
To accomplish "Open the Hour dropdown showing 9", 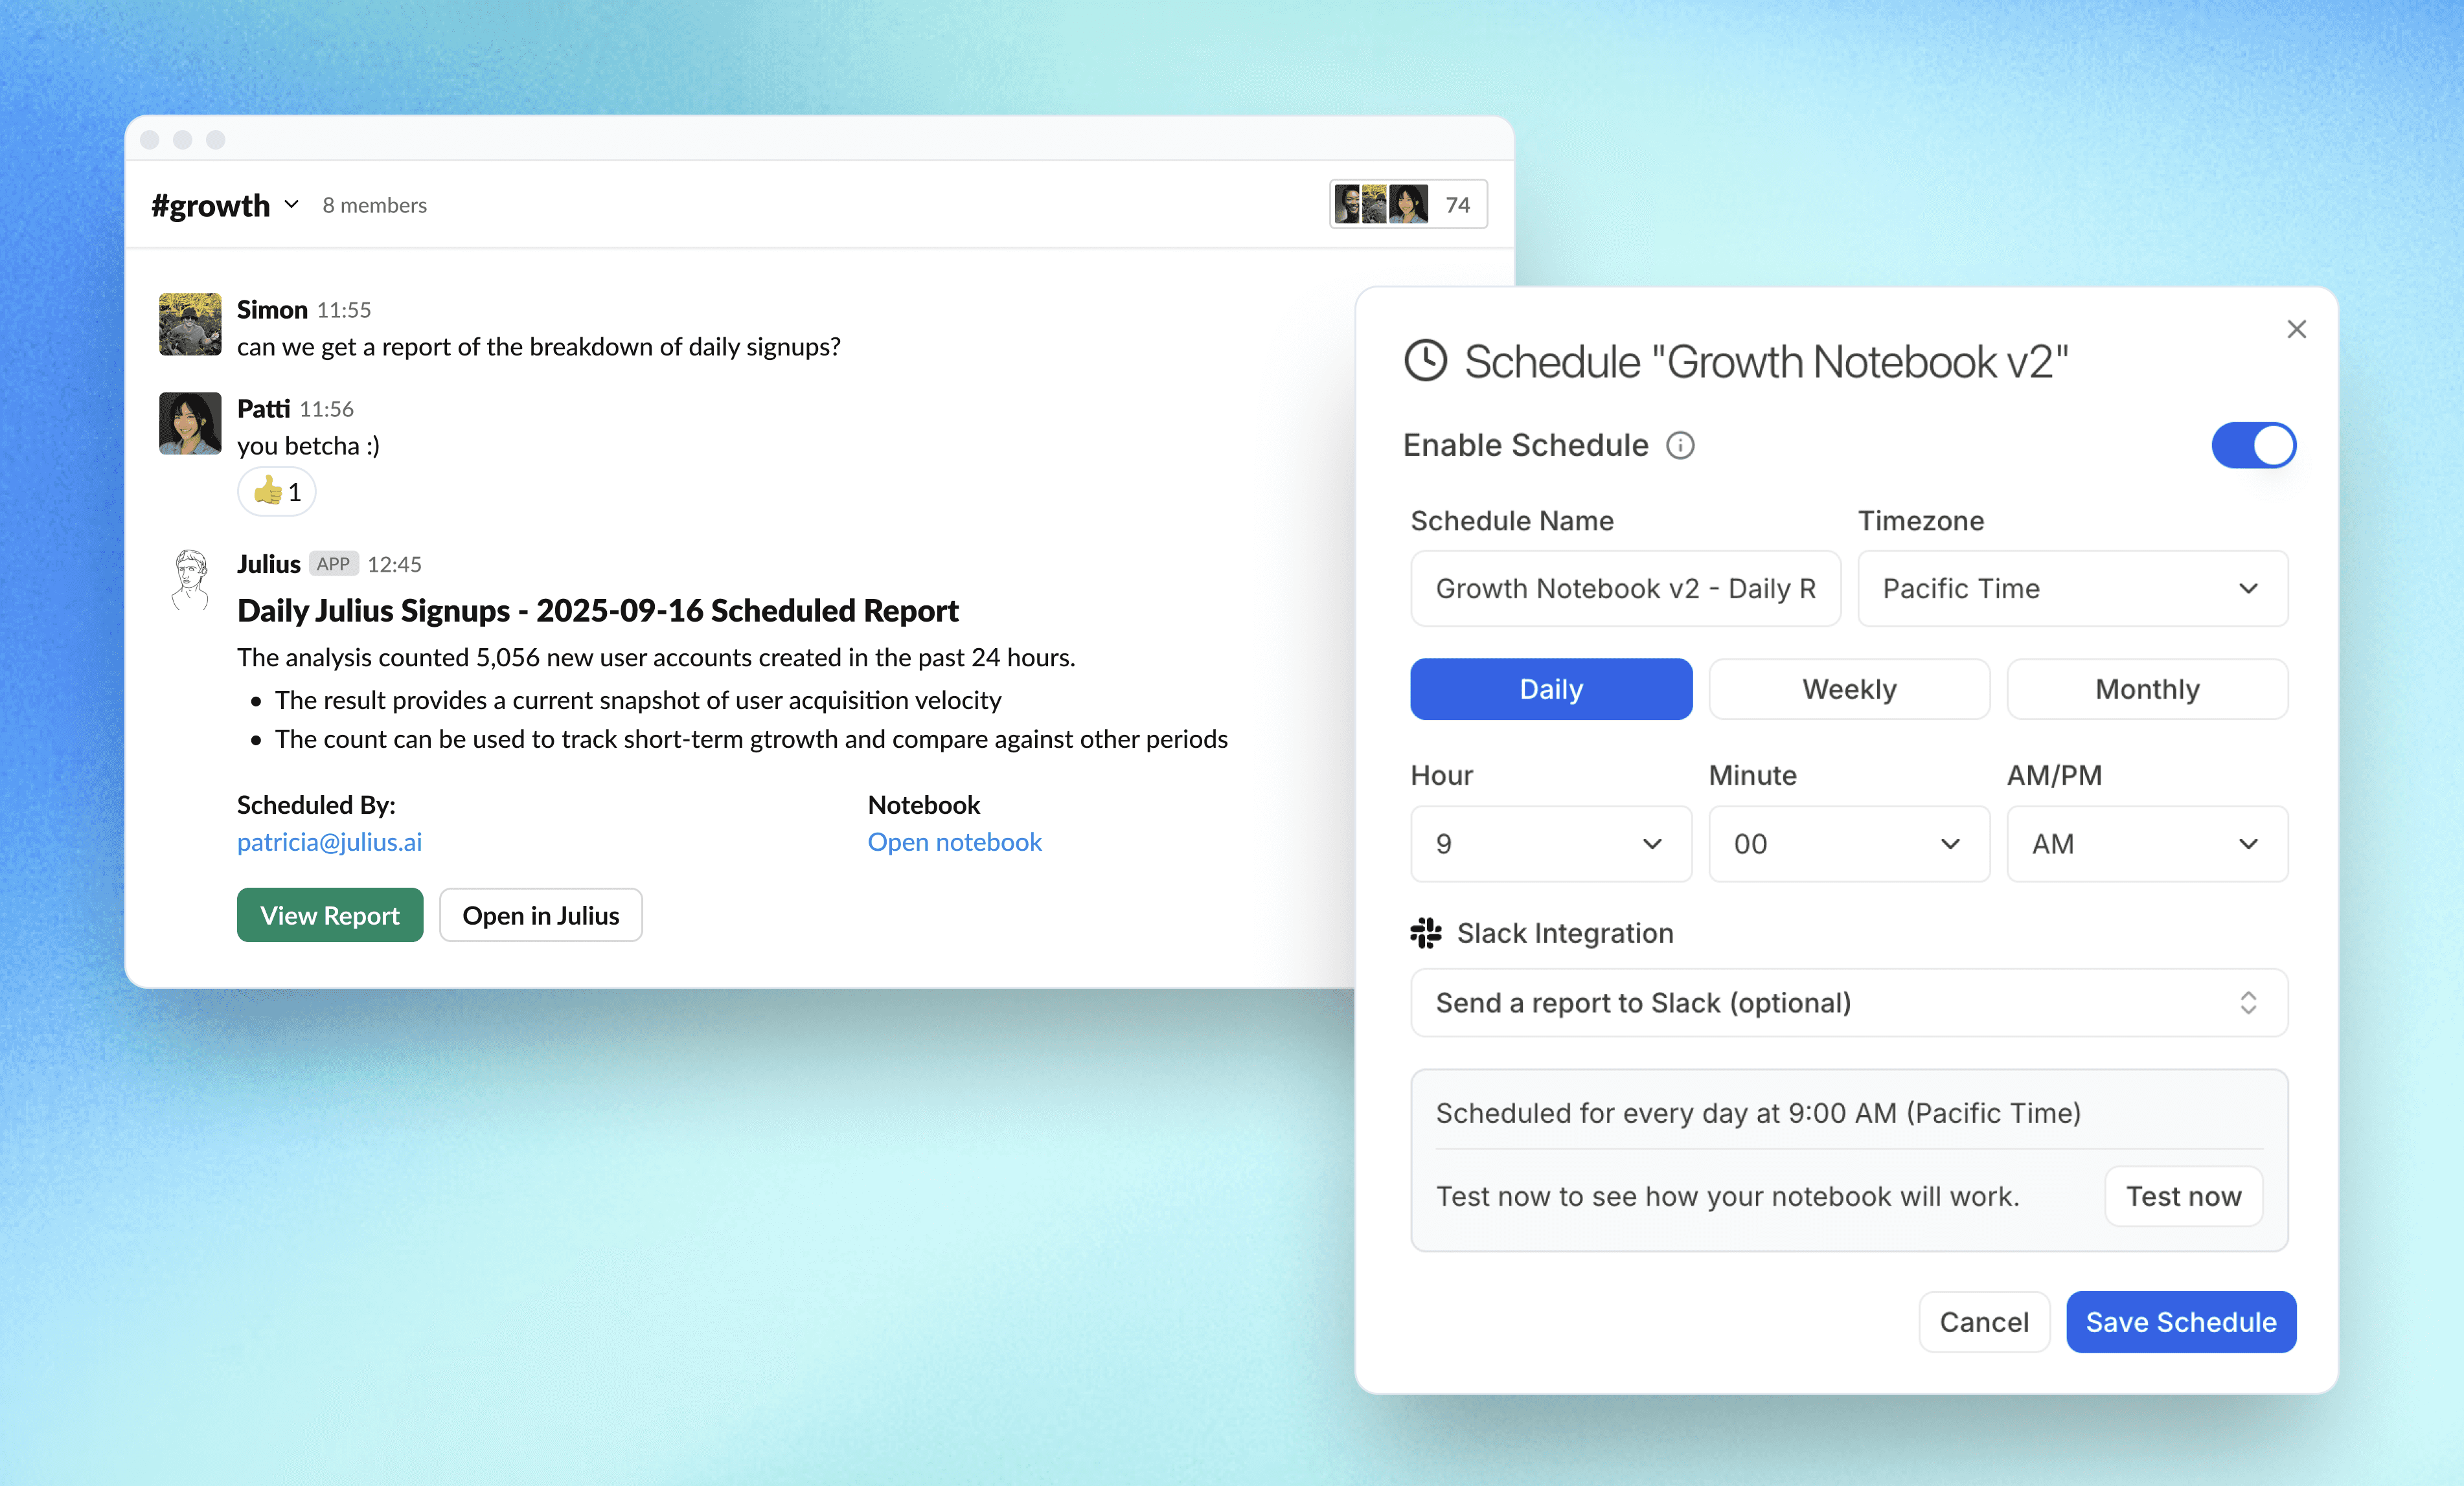I will point(1551,844).
